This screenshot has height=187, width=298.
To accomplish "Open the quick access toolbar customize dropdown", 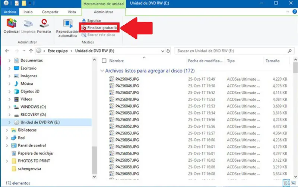I will click(x=30, y=3).
